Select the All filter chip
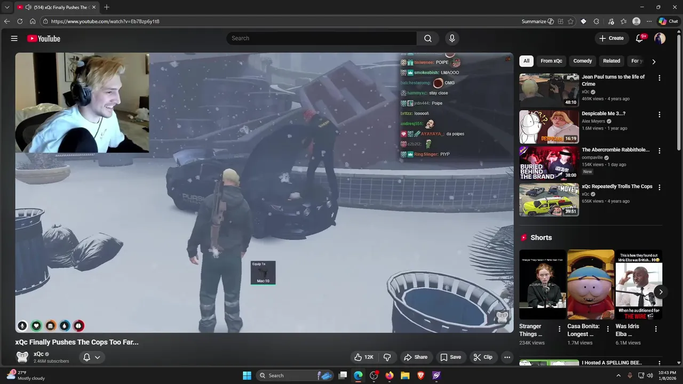This screenshot has width=683, height=384. tap(526, 61)
